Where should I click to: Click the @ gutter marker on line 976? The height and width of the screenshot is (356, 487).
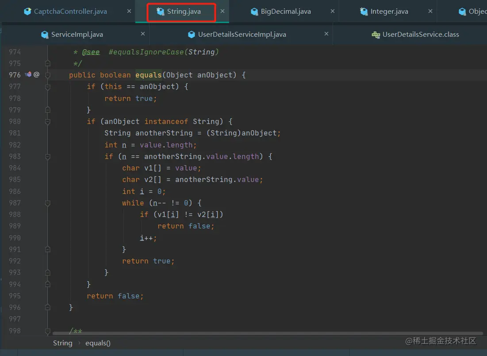[36, 75]
